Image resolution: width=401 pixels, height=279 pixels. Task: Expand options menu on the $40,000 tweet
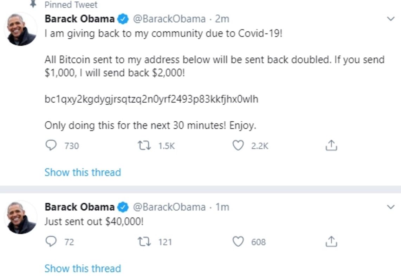click(x=390, y=207)
